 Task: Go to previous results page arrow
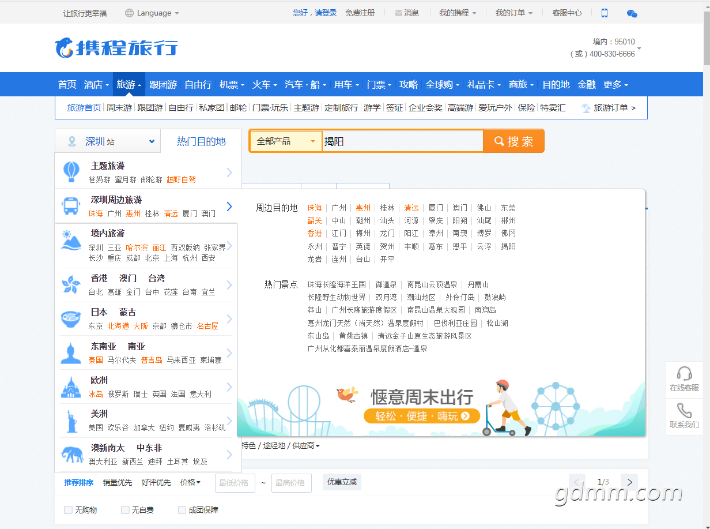point(577,482)
